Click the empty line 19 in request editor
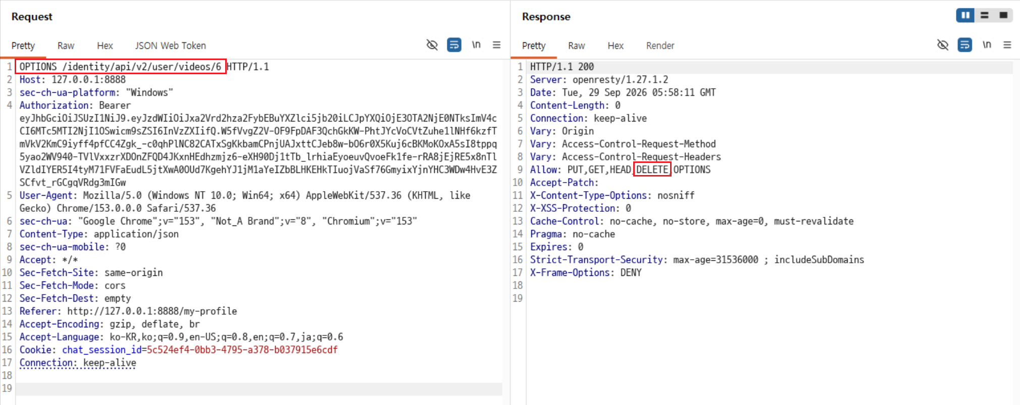Image resolution: width=1020 pixels, height=405 pixels. pyautogui.click(x=259, y=388)
